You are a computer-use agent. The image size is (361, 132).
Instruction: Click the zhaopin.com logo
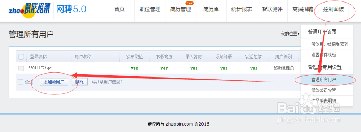(29, 10)
